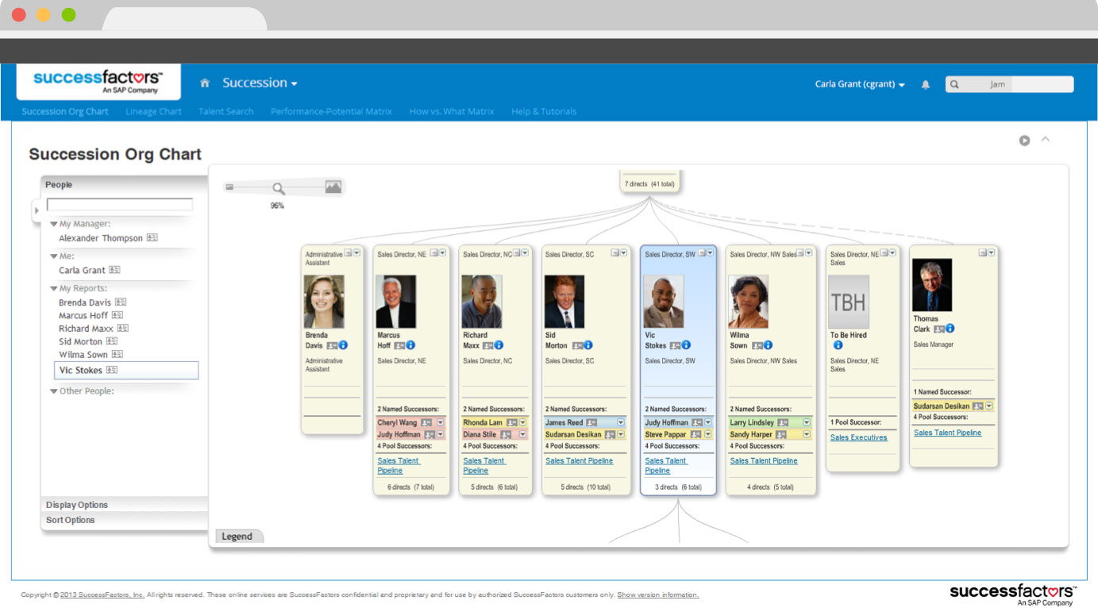
Task: Open the notifications bell
Action: (926, 84)
